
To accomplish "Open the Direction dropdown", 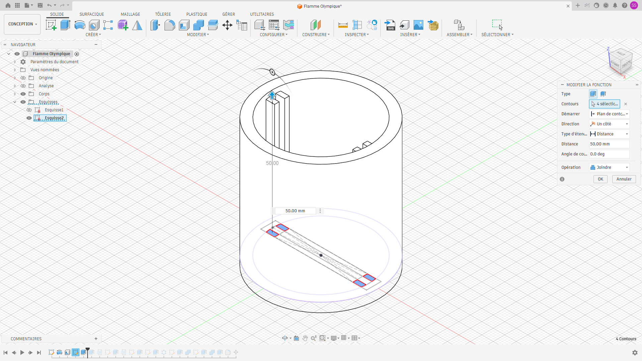I will [609, 124].
